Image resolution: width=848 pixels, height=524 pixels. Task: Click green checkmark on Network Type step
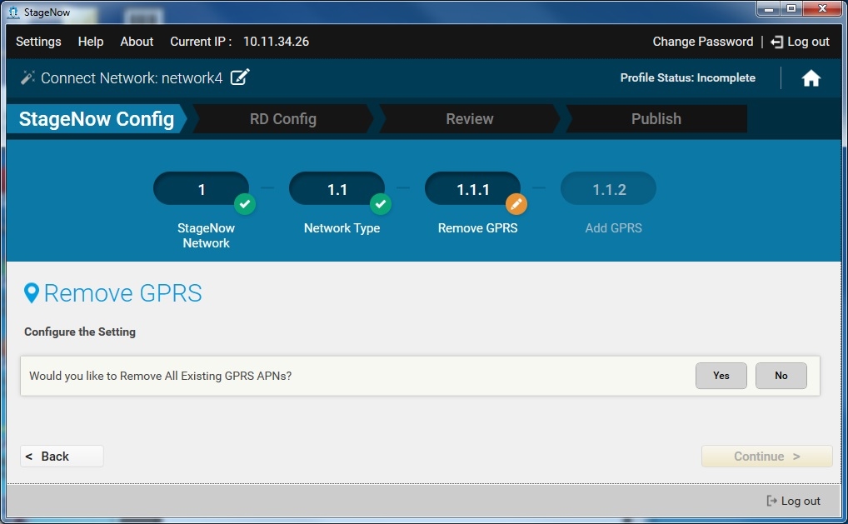pyautogui.click(x=380, y=203)
